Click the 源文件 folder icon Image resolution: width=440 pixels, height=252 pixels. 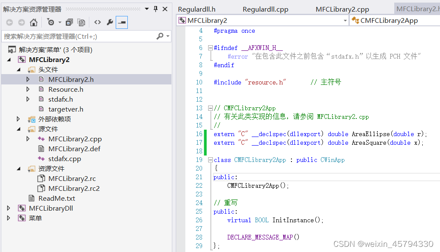tap(32, 129)
